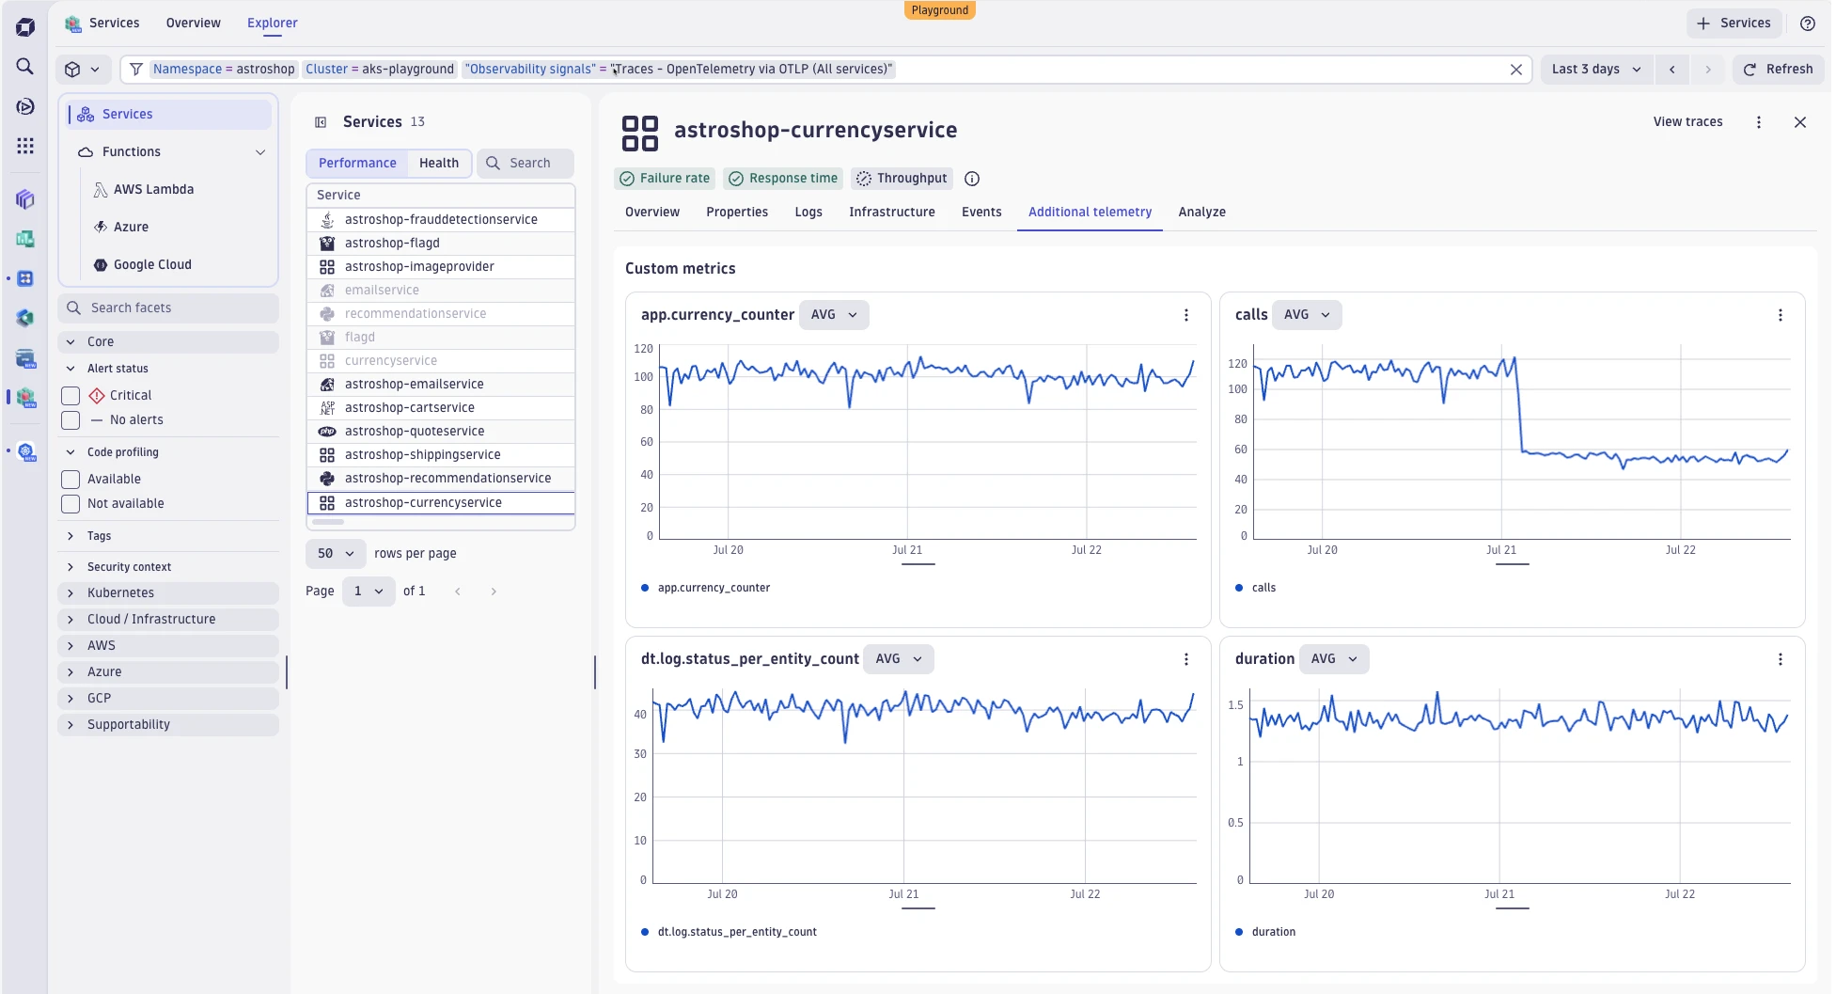
Task: Open the kebab menu next to View traces
Action: [1759, 121]
